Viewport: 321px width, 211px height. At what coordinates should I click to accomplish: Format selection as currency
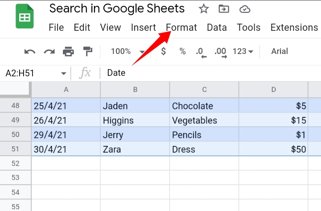click(163, 51)
